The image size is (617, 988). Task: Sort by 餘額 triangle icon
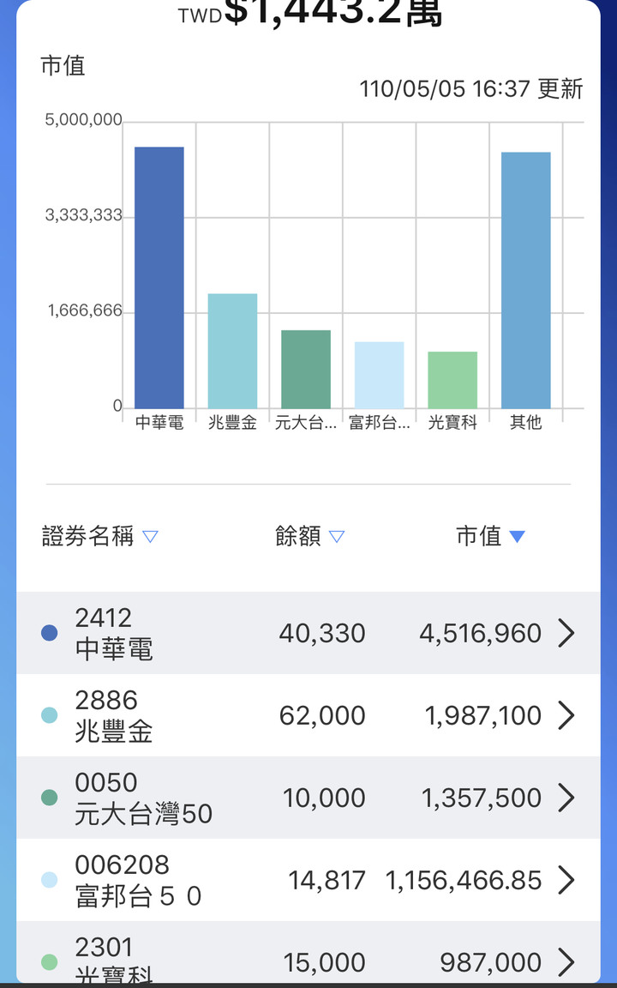[337, 537]
